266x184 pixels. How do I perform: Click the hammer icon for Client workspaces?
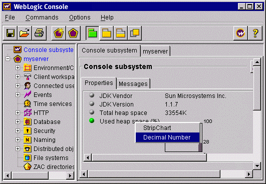point(28,77)
